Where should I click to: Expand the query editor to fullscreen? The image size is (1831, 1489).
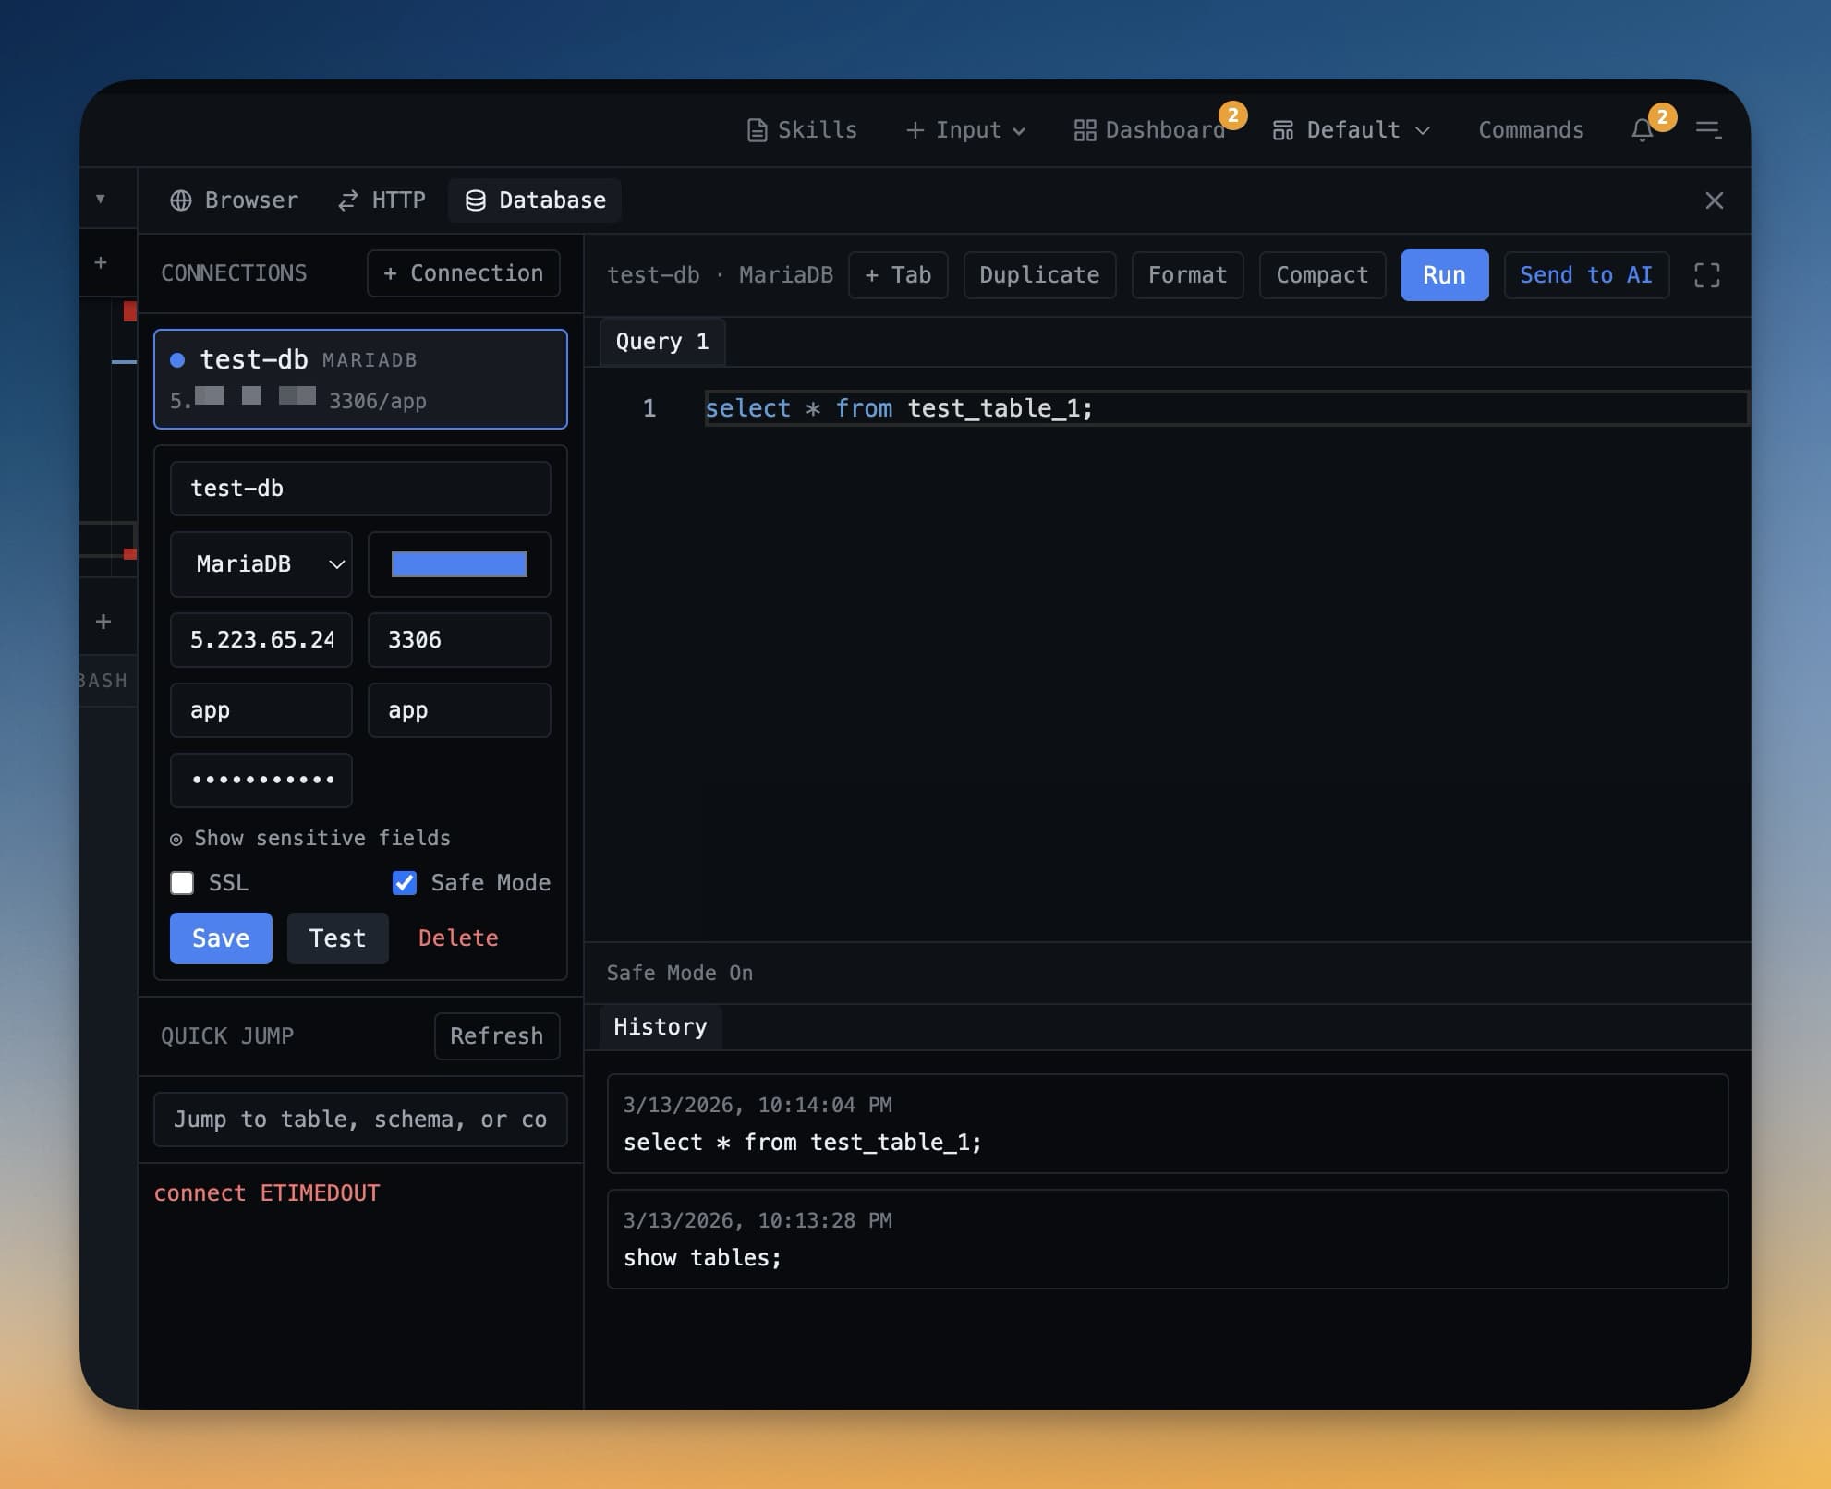[x=1707, y=274]
